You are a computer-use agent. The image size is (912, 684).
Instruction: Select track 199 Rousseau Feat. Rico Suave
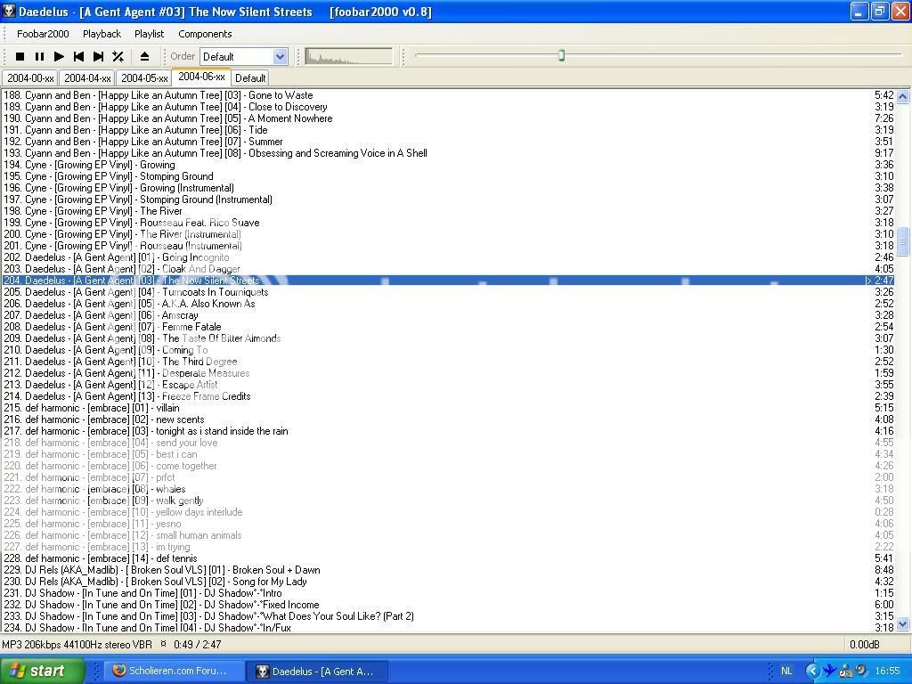click(x=448, y=223)
